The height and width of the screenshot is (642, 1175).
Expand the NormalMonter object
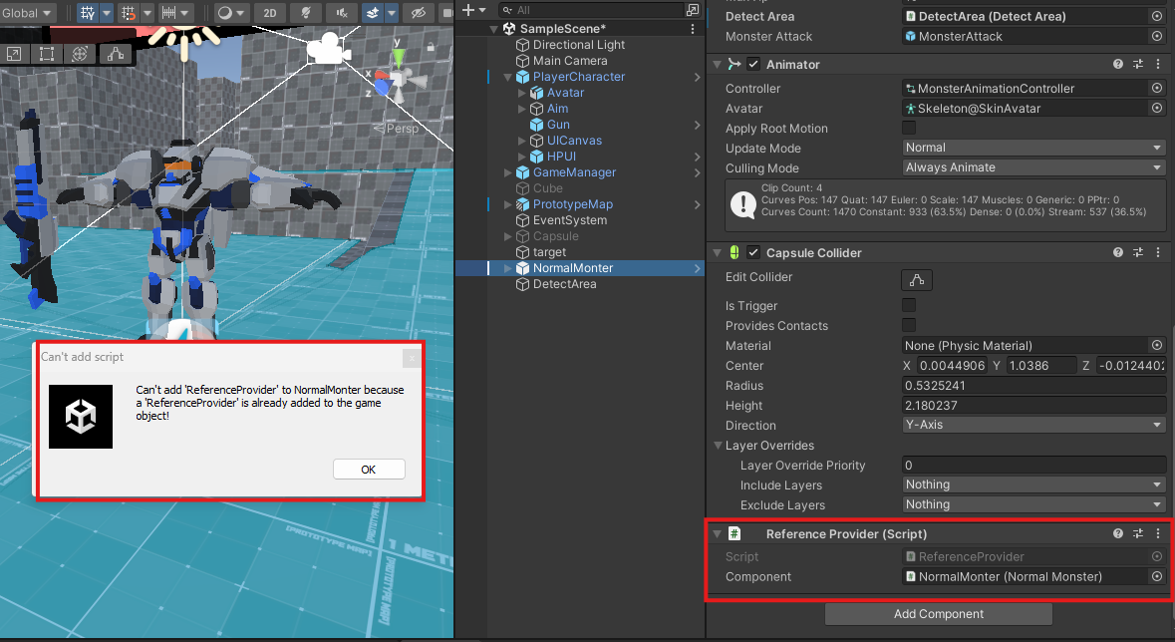508,268
